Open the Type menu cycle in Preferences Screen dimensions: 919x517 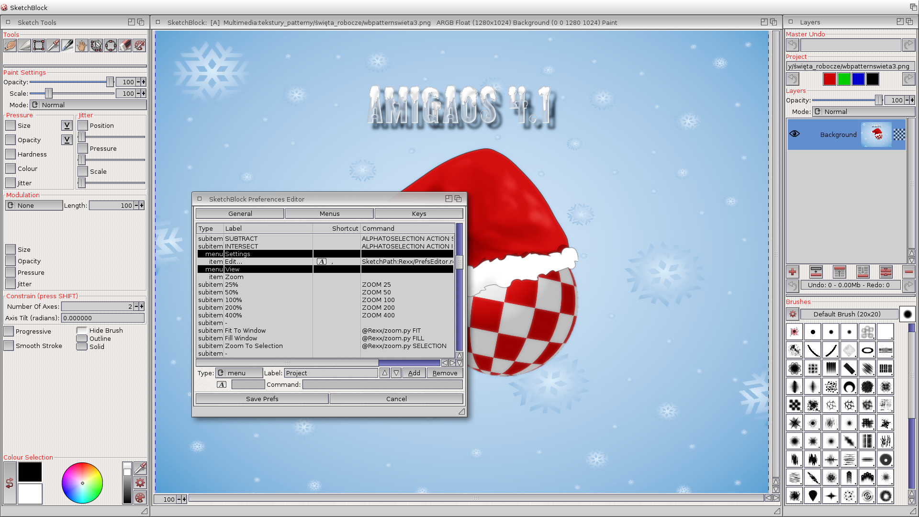(x=239, y=373)
